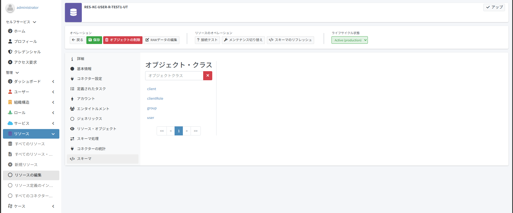The width and height of the screenshot is (513, 213).
Task: Expand the ダッシュボード menu chevron
Action: [x=53, y=81]
